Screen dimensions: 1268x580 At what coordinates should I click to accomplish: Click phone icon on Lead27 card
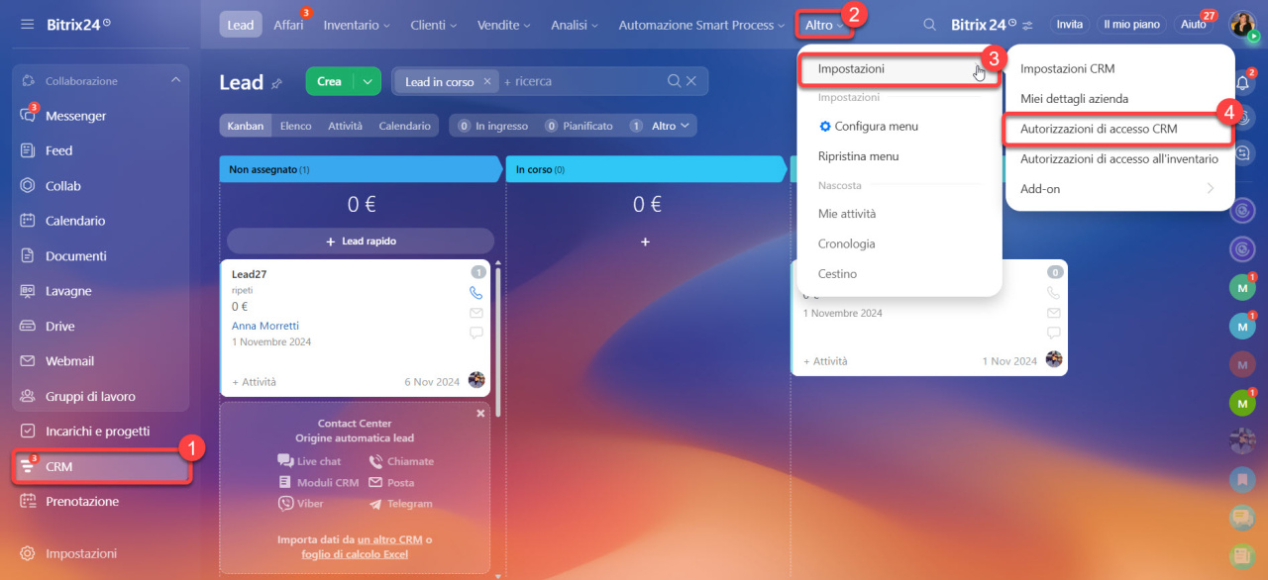(476, 293)
